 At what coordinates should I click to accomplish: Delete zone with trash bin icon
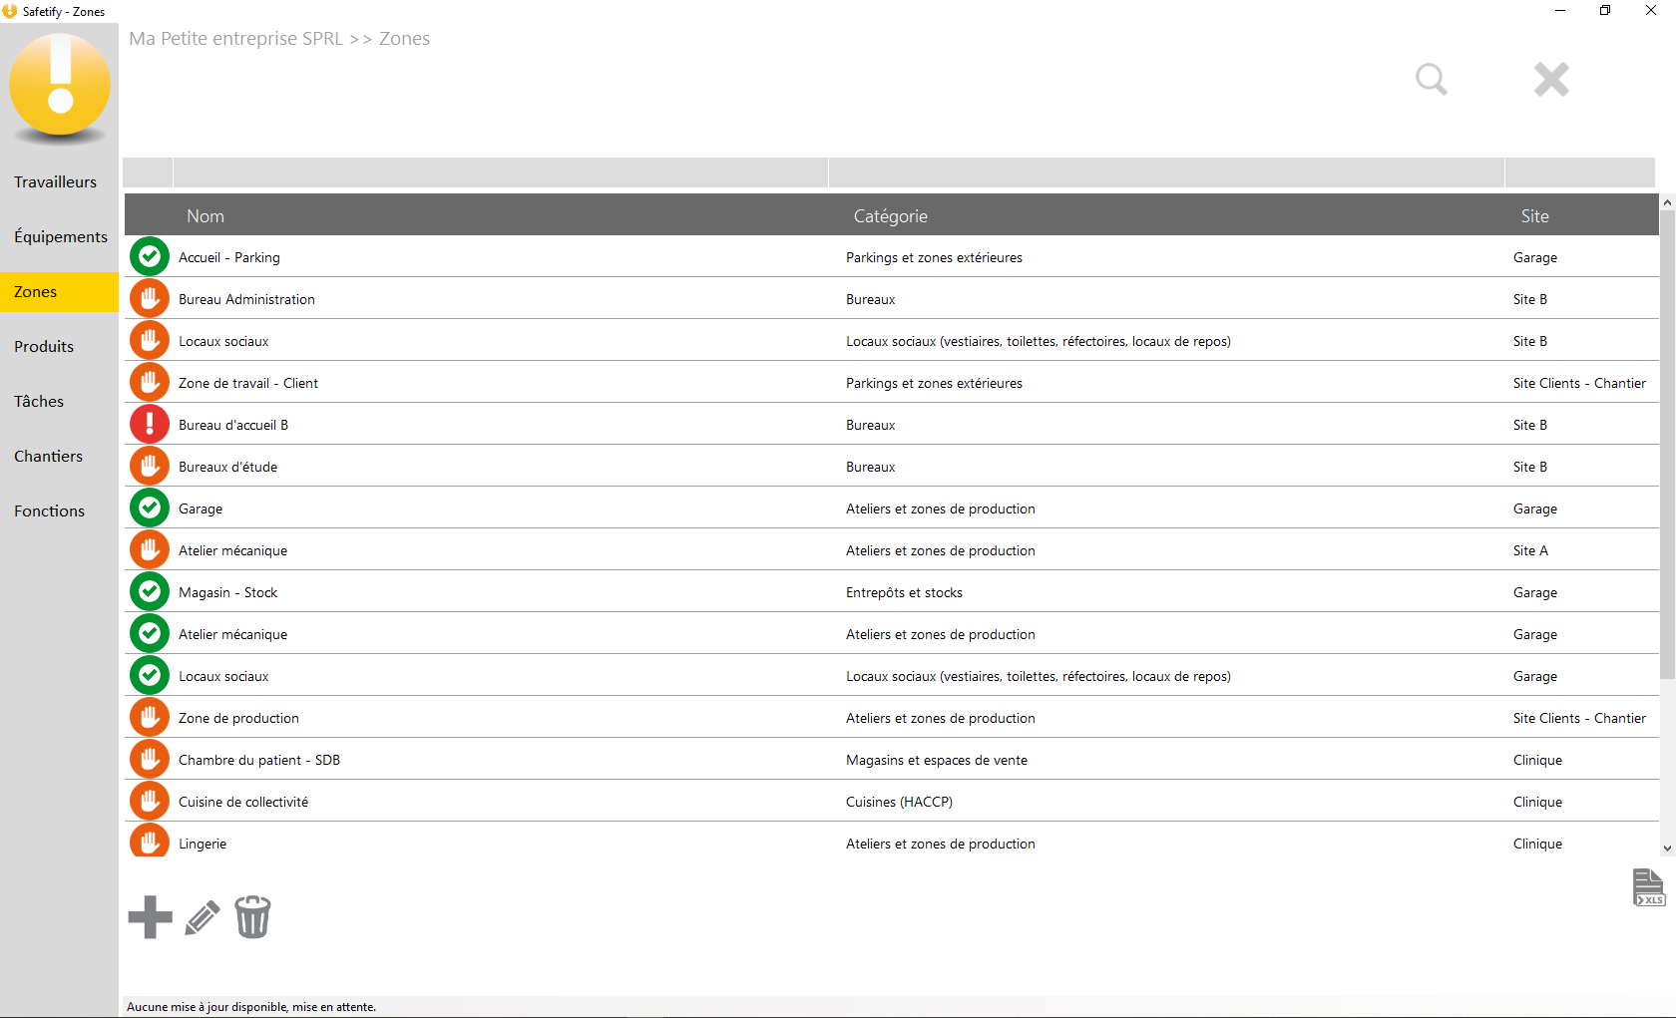point(252,916)
